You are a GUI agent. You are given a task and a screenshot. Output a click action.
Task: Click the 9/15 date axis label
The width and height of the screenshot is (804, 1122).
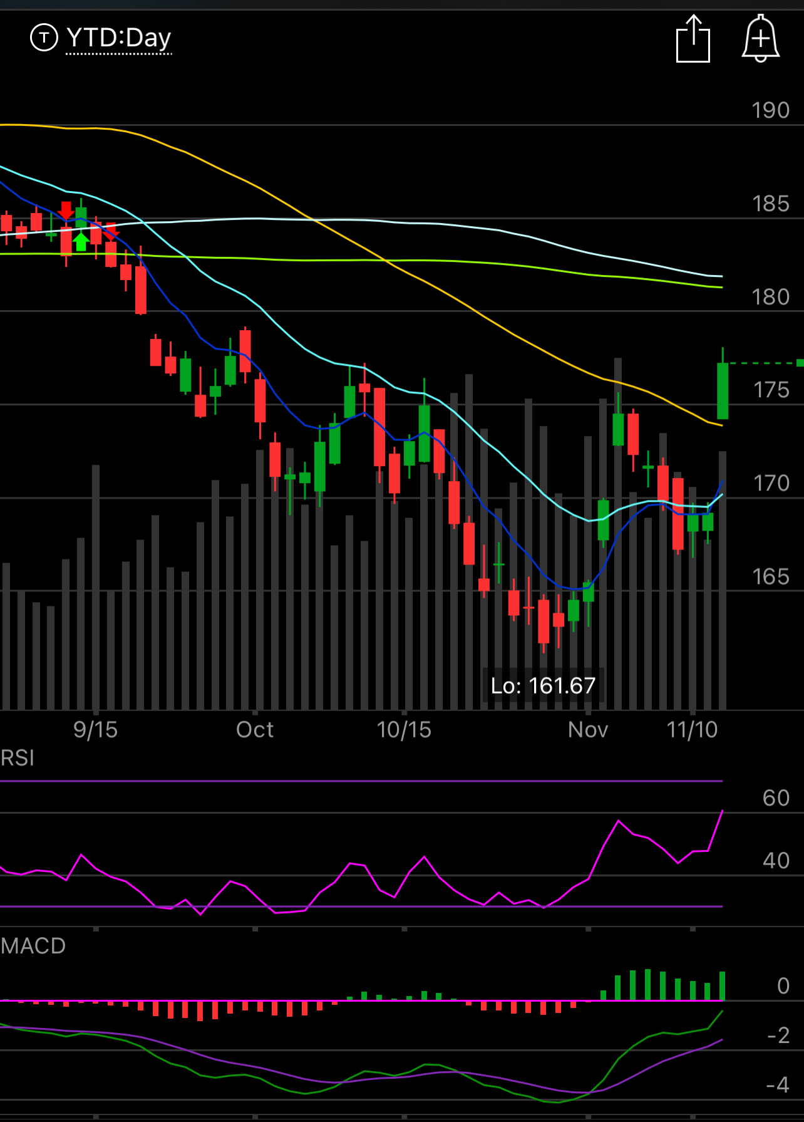coord(95,730)
